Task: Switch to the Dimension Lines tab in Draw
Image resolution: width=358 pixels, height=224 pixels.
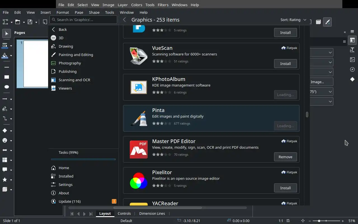Action: [x=152, y=213]
